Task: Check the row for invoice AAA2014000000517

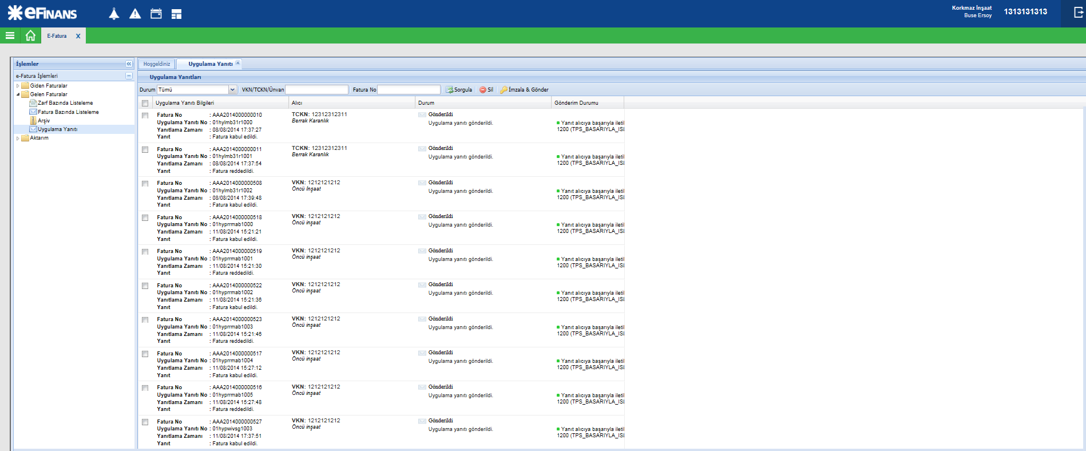Action: pyautogui.click(x=145, y=354)
